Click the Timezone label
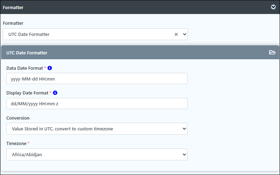 point(16,143)
